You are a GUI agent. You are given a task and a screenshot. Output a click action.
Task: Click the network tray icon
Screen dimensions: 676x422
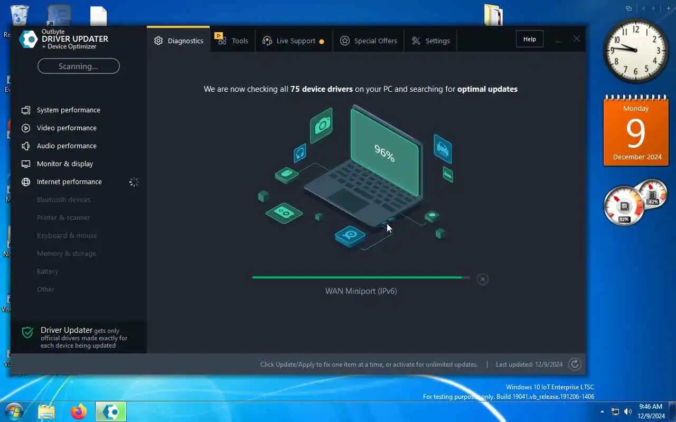click(x=615, y=411)
